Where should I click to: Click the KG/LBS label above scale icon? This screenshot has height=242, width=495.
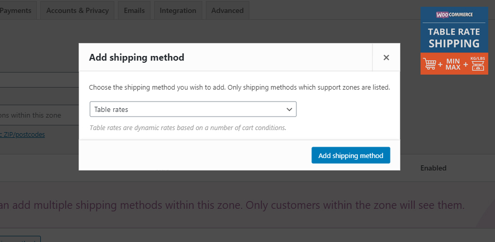pos(477,59)
